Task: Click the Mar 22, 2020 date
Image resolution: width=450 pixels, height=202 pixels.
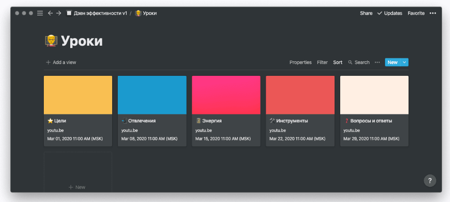Action: pos(297,138)
